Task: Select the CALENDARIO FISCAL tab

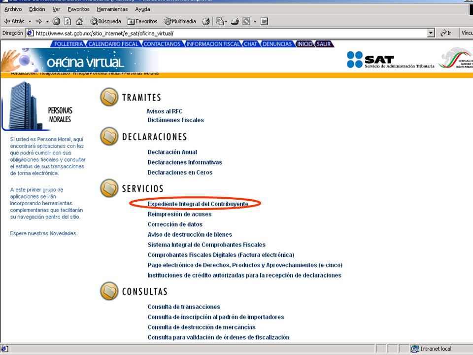Action: pos(113,44)
